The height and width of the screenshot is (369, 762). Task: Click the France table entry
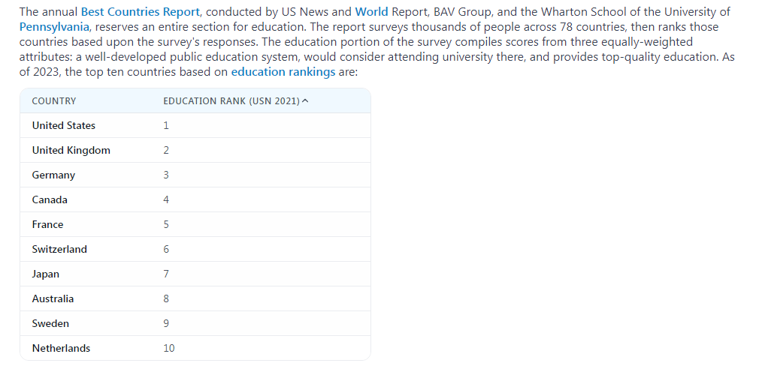coord(47,224)
